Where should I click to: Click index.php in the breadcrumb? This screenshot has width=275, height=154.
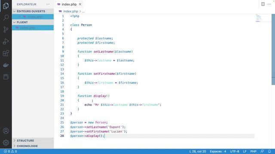70,12
